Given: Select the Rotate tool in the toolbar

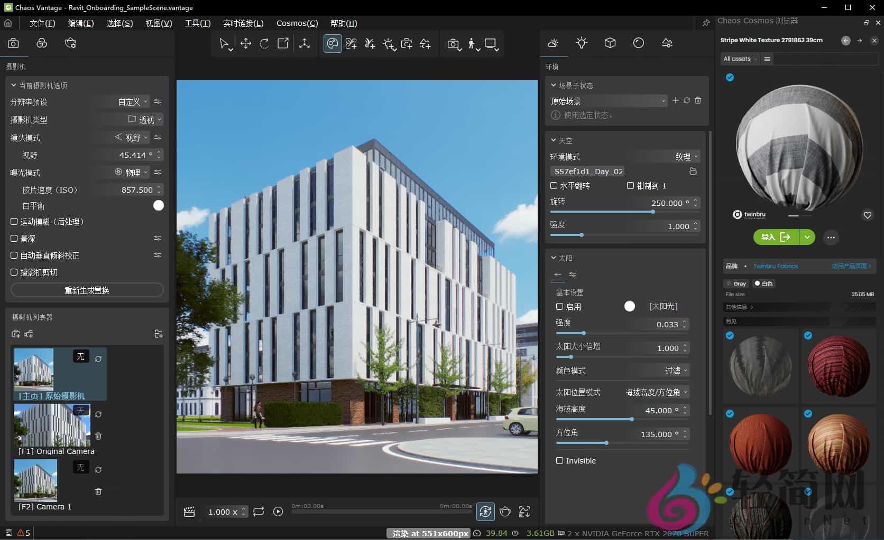Looking at the screenshot, I should 264,44.
